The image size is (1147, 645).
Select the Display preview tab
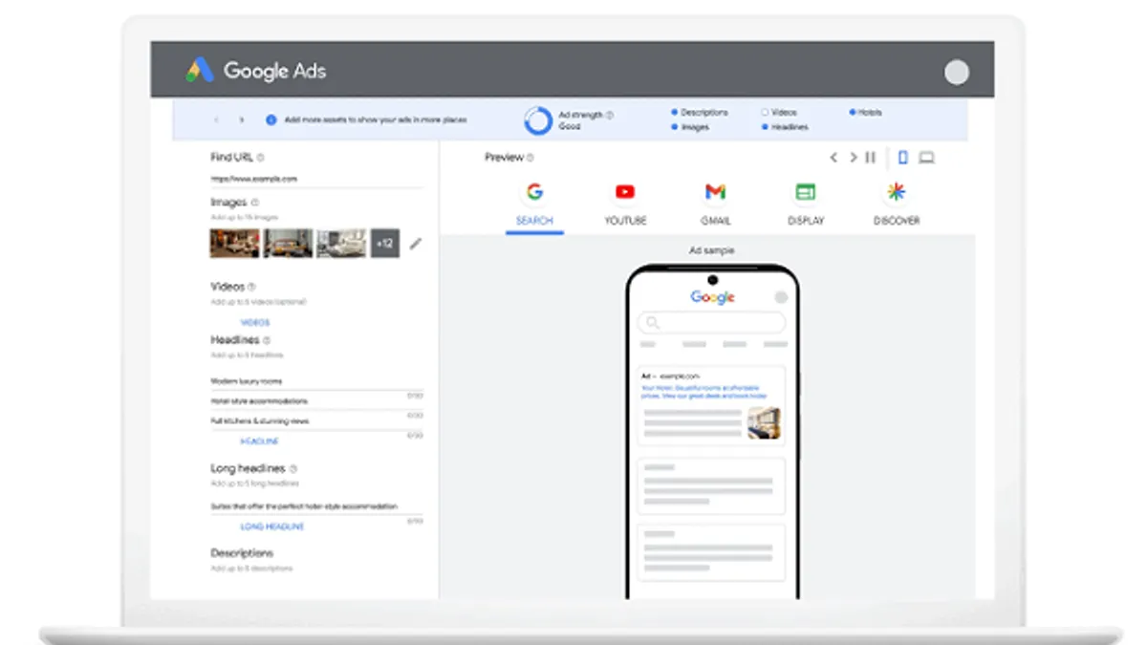[806, 204]
